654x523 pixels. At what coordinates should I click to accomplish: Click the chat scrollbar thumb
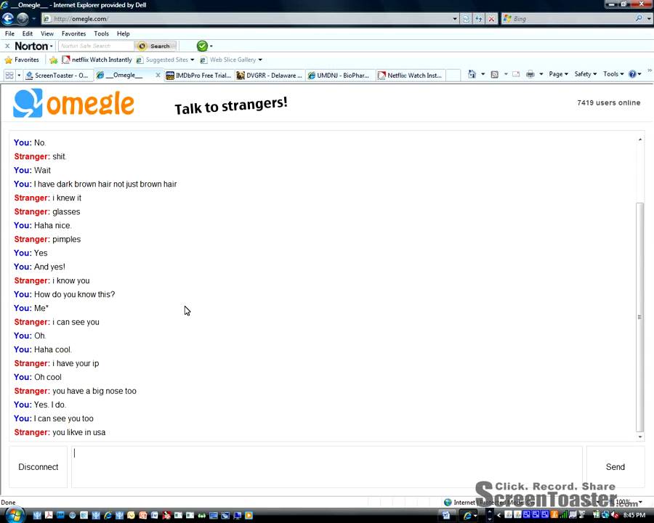(639, 317)
